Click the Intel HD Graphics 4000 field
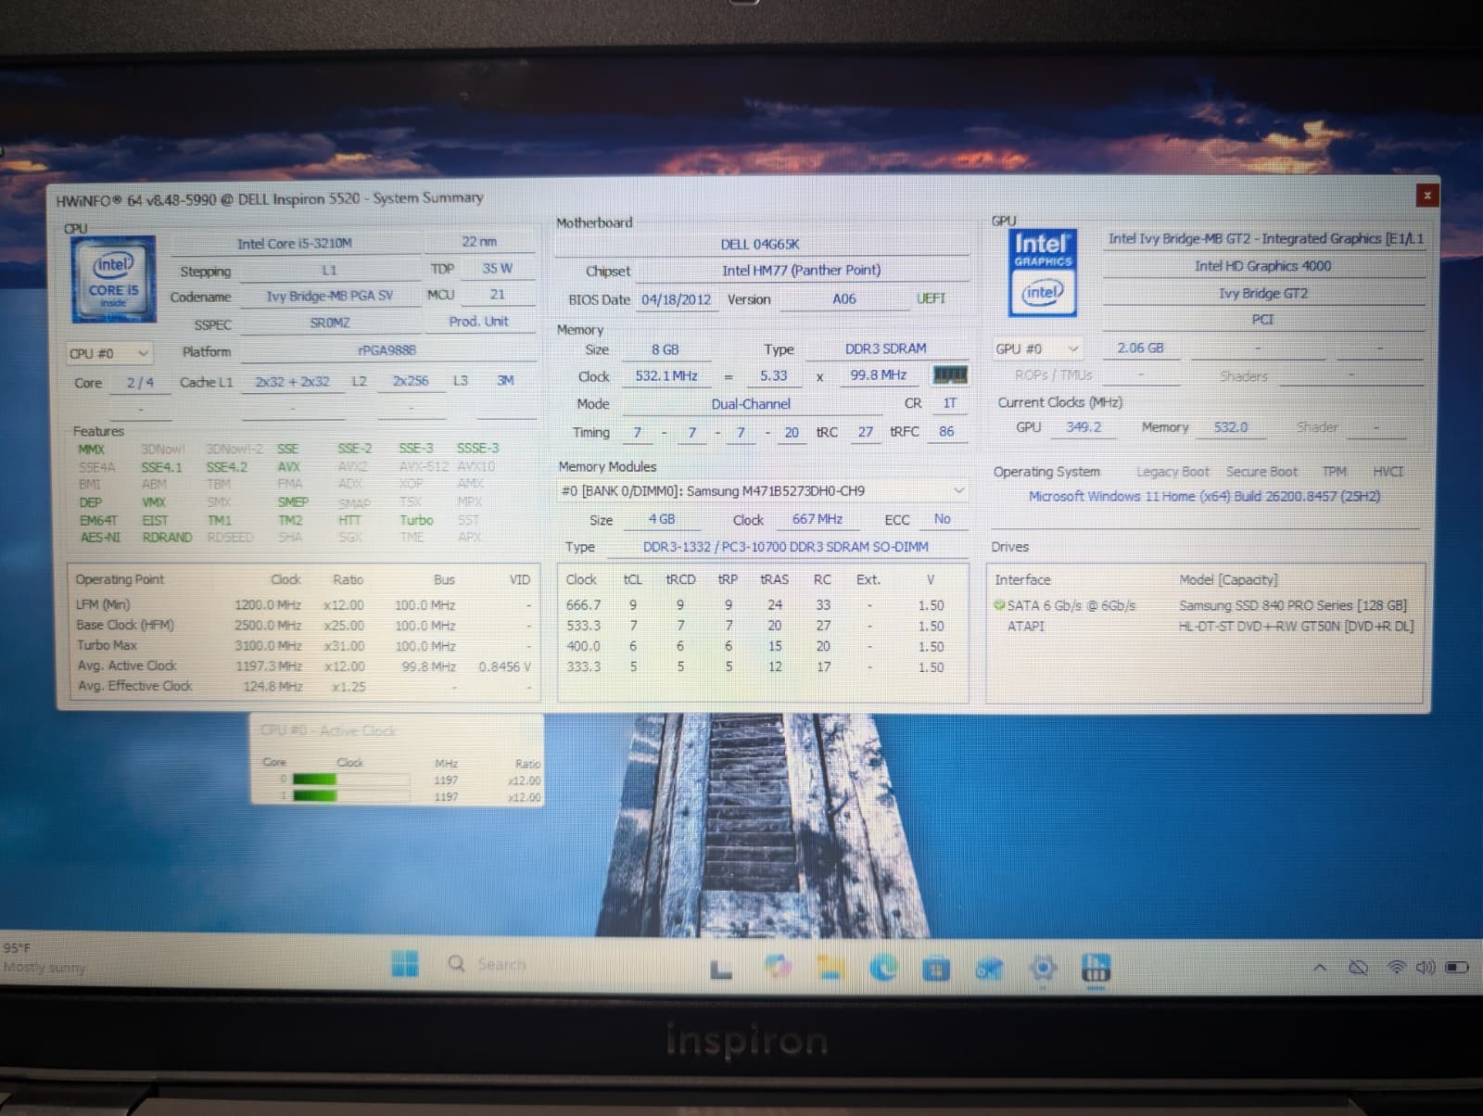 click(x=1262, y=266)
